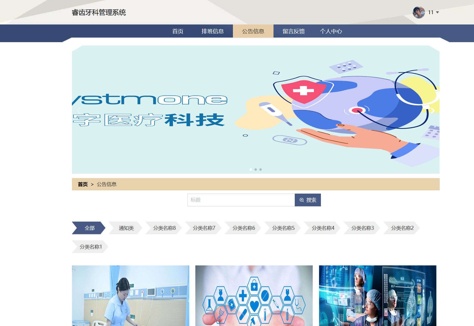Show the next banner slide arrow
Image resolution: width=474 pixels, height=326 pixels.
[x=432, y=110]
